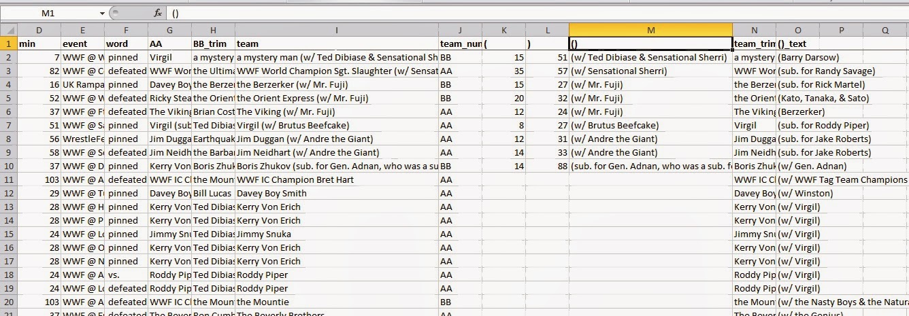Click the 'word' header cell
The image size is (909, 316).
[126, 43]
